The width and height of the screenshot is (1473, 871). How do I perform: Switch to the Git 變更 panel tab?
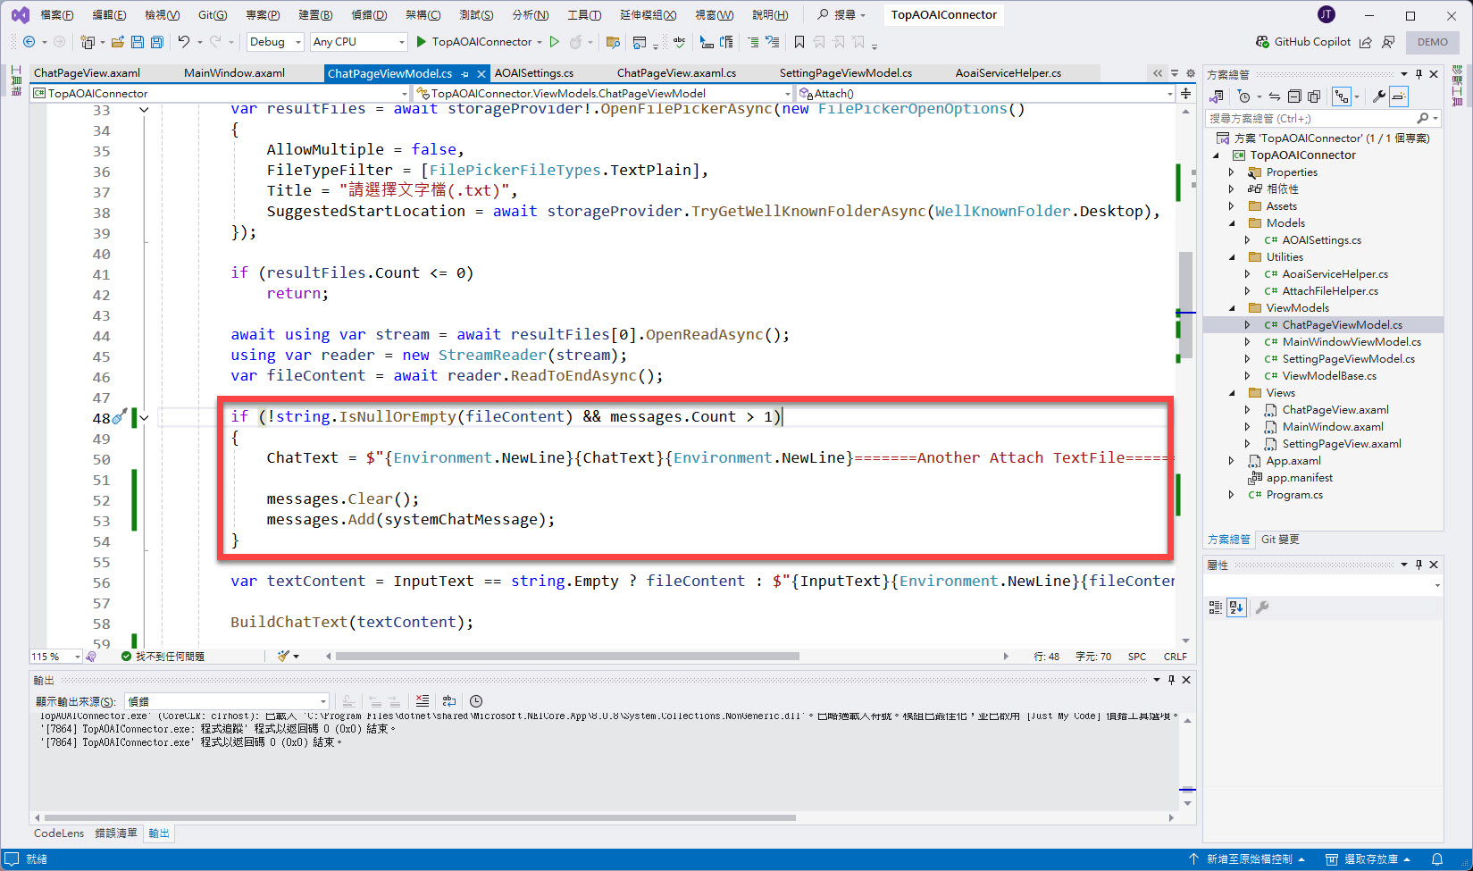tap(1280, 540)
